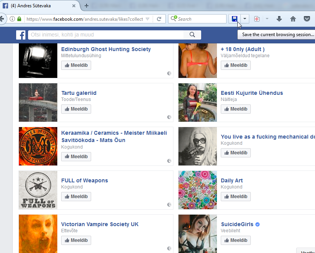Click the address bar URL

85,19
